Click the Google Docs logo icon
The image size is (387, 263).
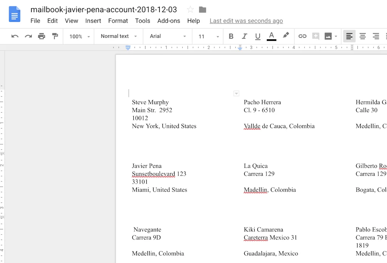pyautogui.click(x=14, y=14)
